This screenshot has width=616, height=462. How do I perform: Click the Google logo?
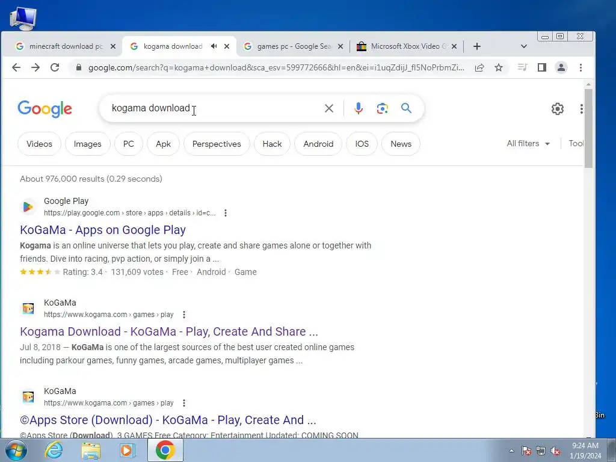click(45, 109)
